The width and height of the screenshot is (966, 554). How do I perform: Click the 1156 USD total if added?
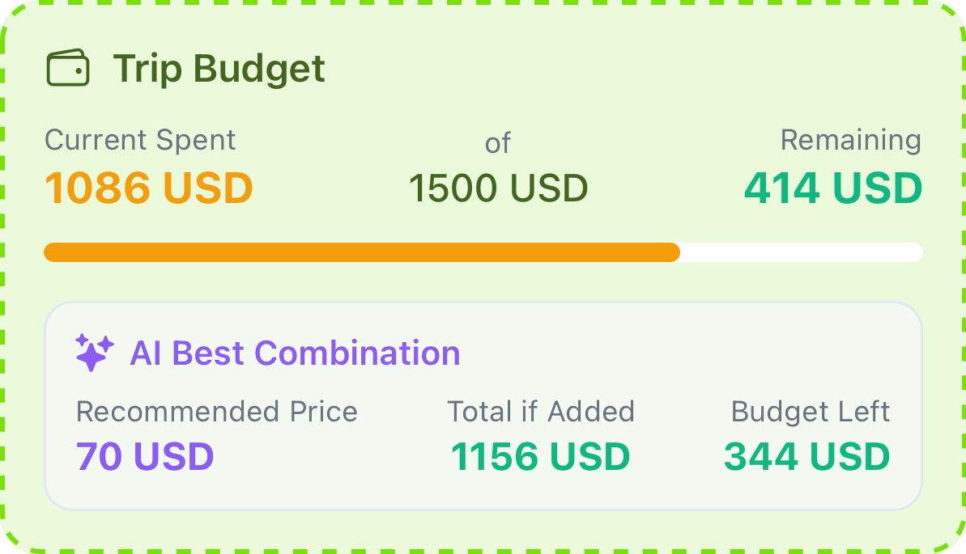(x=540, y=456)
